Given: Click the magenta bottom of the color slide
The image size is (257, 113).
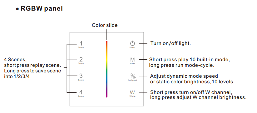Looking at the screenshot, I should point(106,95).
